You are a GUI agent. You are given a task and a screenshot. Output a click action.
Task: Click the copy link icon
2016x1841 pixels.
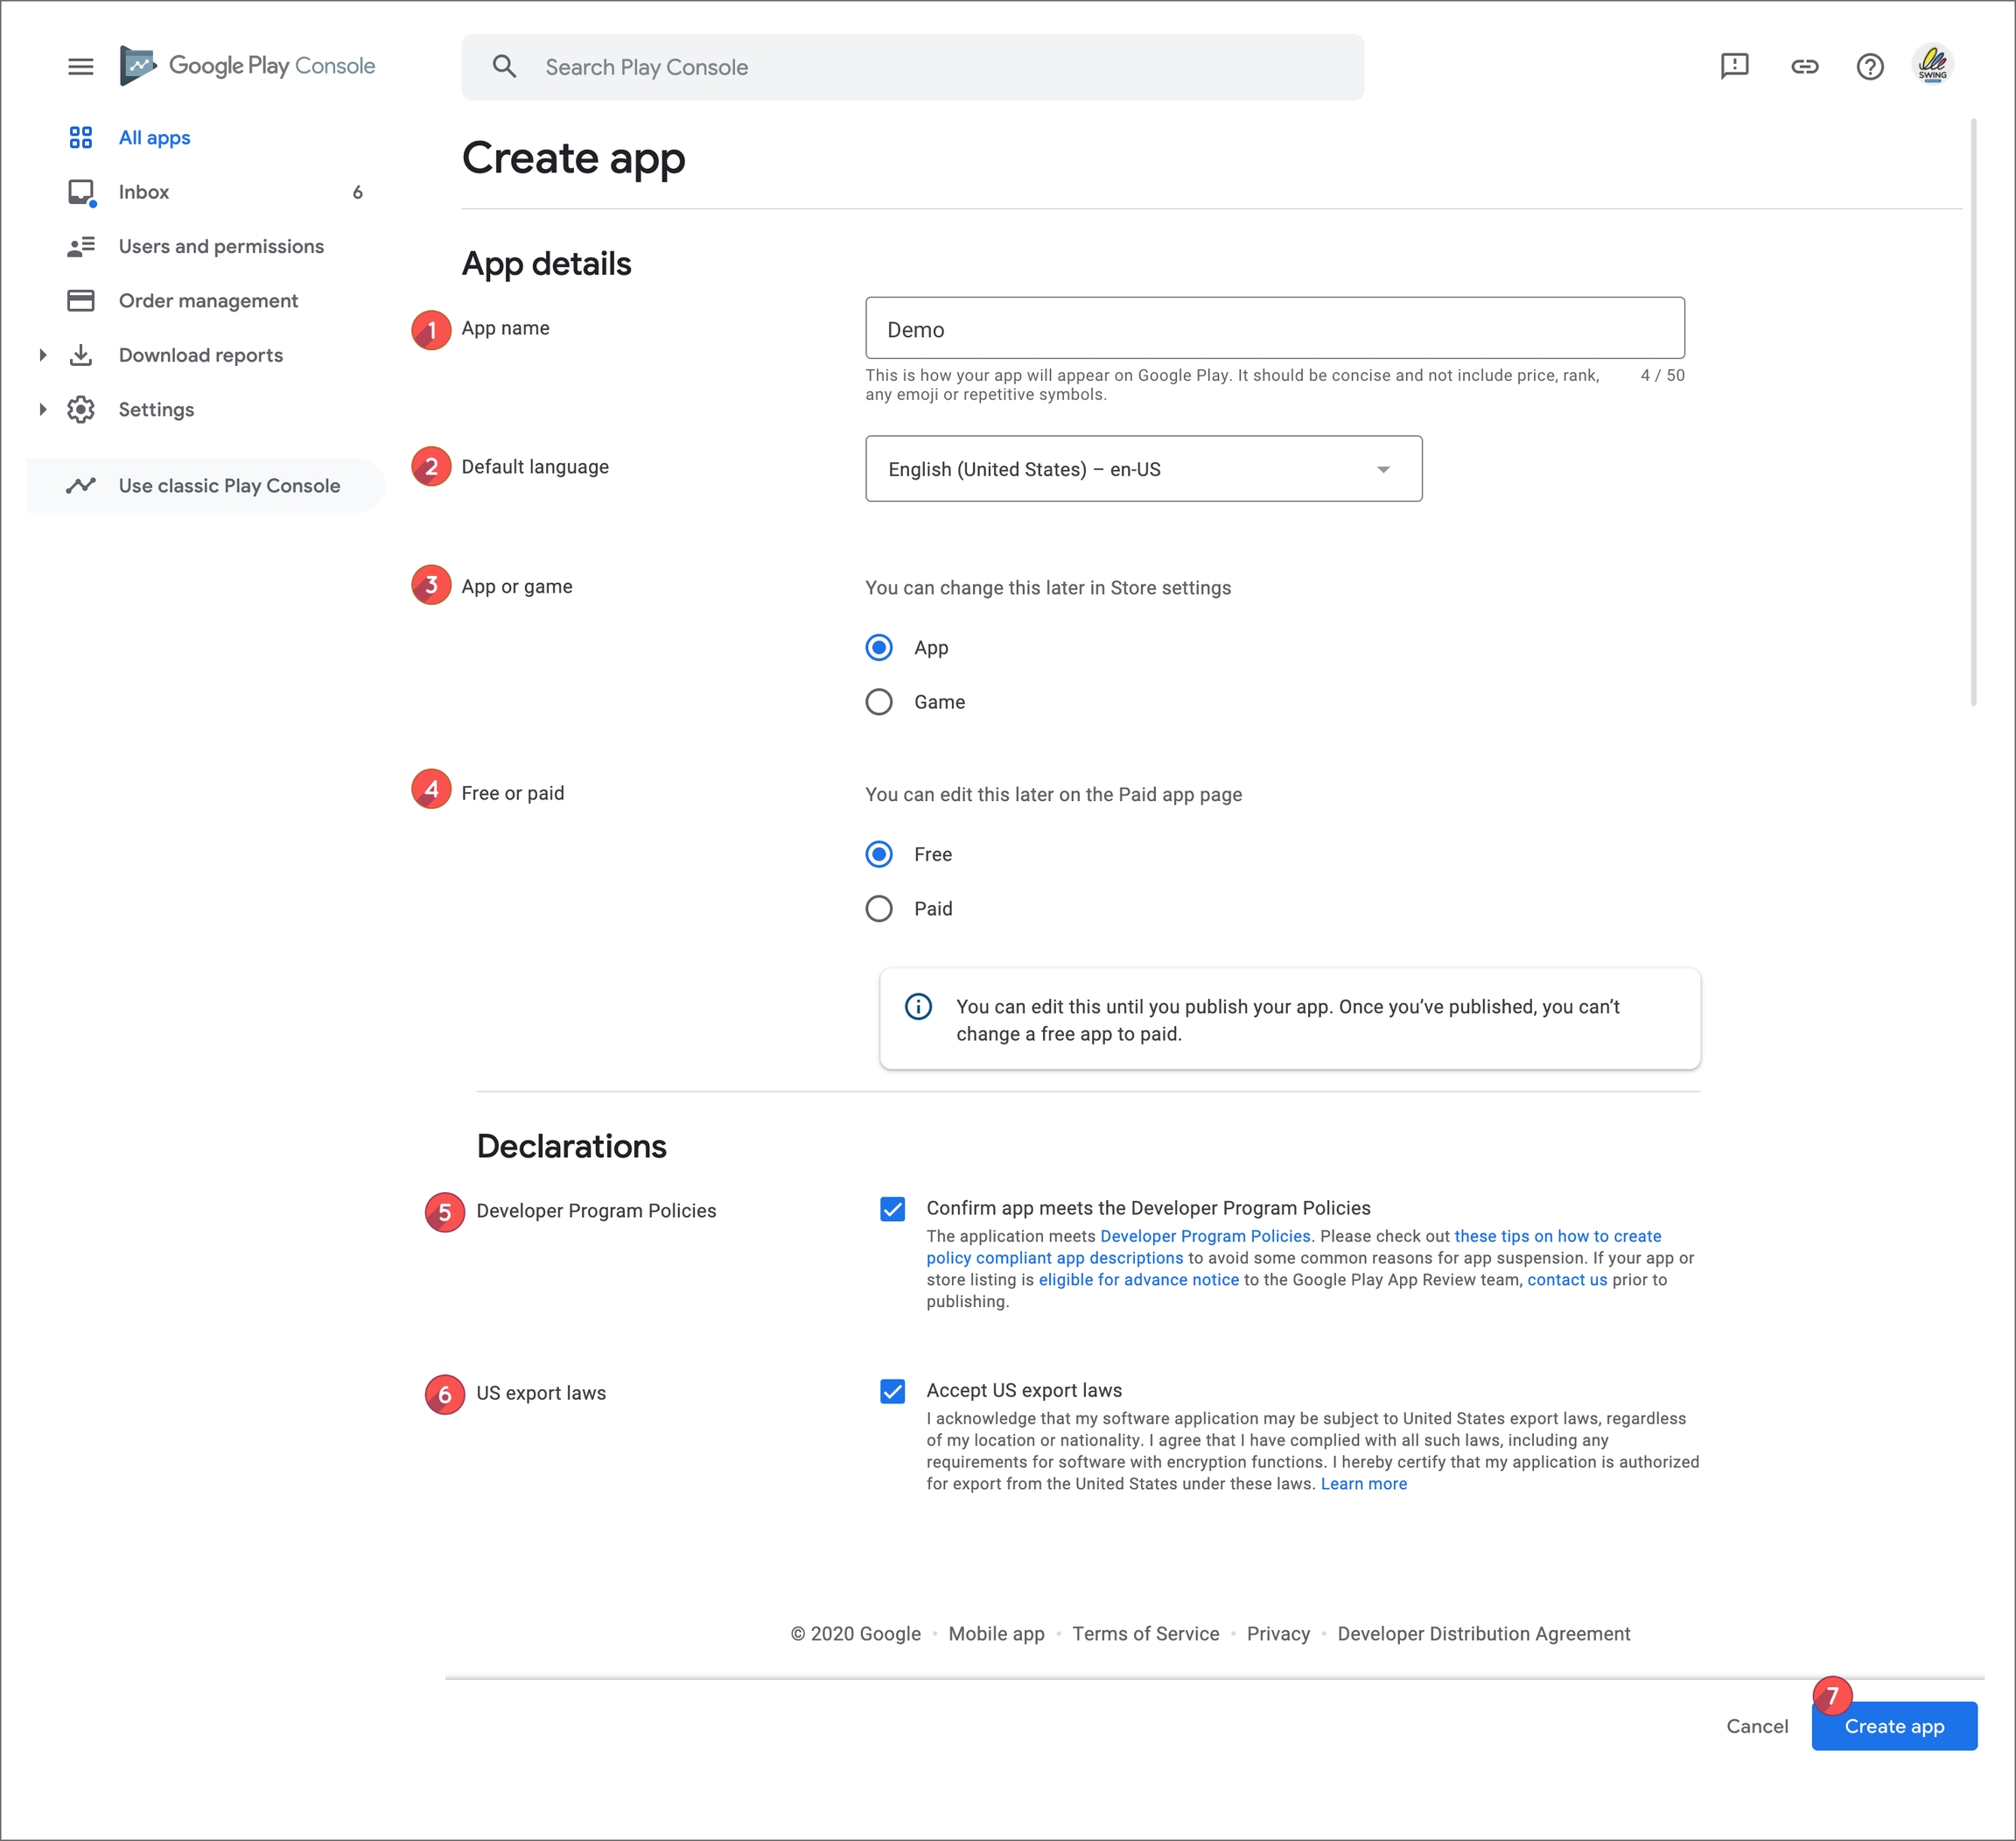(x=1804, y=66)
